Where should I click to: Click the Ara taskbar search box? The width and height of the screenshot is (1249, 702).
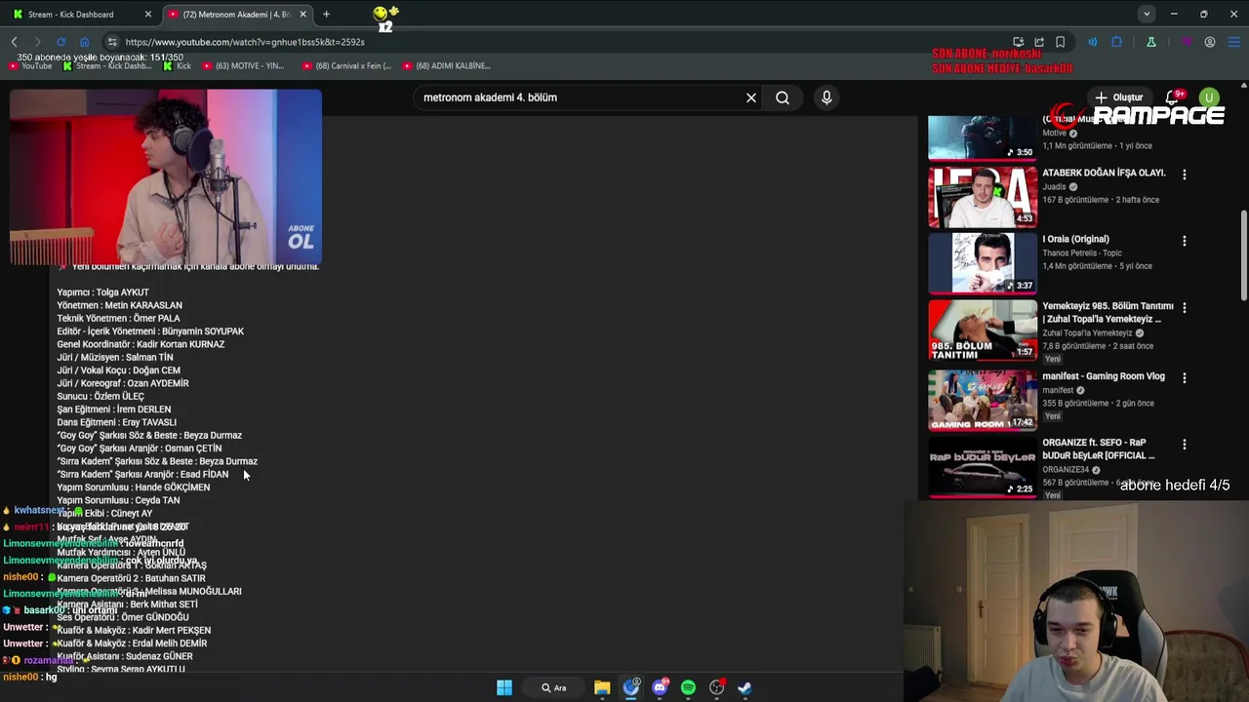(x=554, y=687)
